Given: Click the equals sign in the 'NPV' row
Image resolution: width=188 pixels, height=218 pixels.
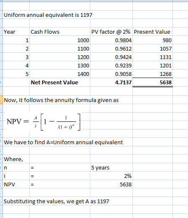Looking at the screenshot, I should [32, 185].
